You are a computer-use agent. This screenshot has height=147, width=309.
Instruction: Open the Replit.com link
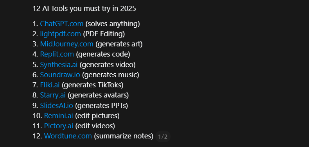57,54
